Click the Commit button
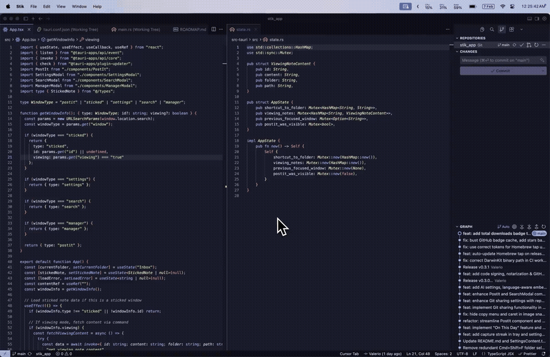This screenshot has height=357, width=550. click(500, 71)
